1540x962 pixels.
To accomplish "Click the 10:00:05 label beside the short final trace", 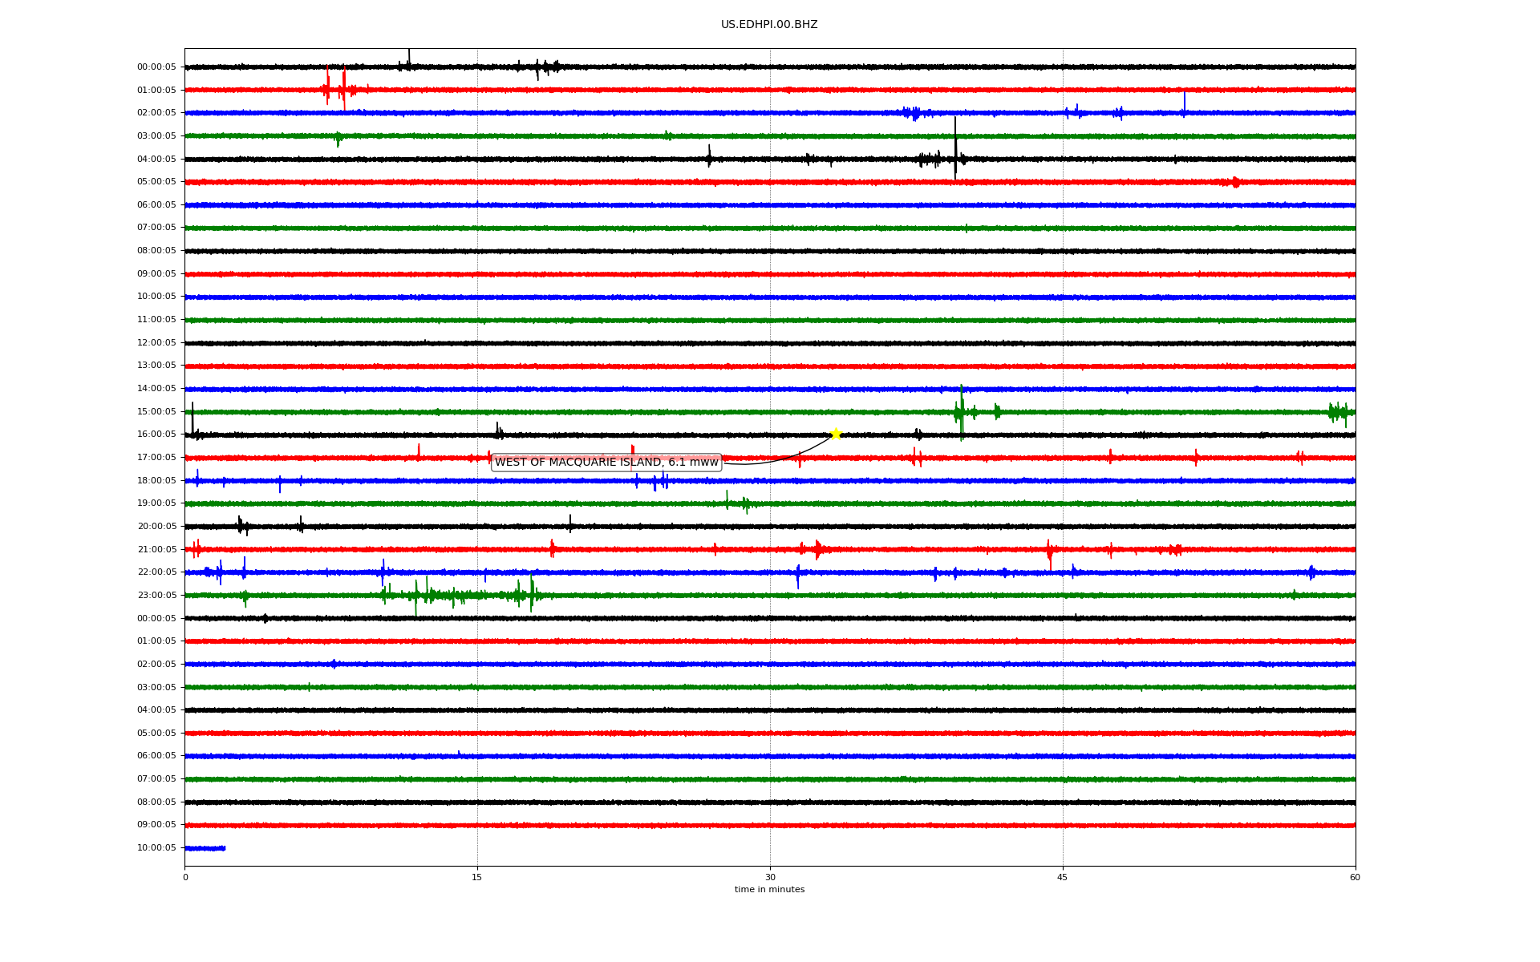I will tap(156, 848).
